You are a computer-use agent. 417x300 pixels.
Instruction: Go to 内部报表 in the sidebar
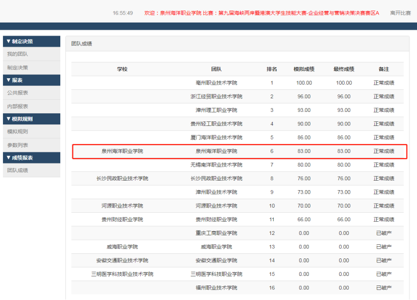pos(18,106)
